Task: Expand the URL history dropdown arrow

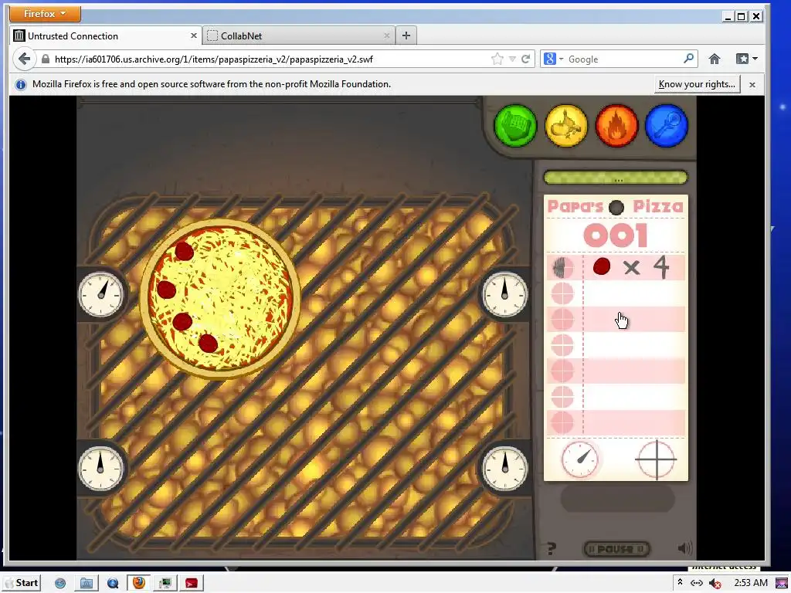Action: tap(512, 59)
